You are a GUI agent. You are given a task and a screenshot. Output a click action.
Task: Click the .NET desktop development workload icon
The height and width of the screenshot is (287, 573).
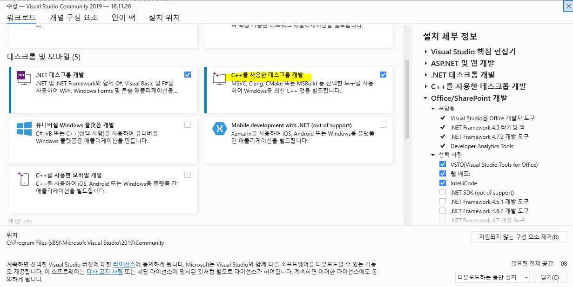(23, 78)
